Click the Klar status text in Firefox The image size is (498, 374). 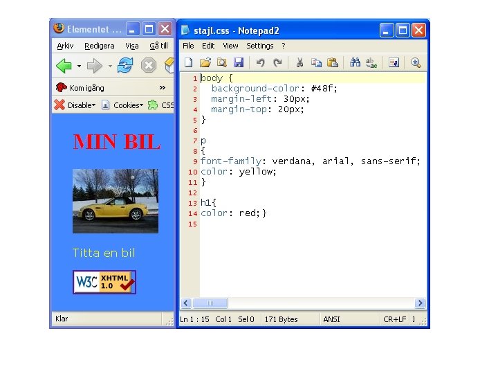coord(62,319)
